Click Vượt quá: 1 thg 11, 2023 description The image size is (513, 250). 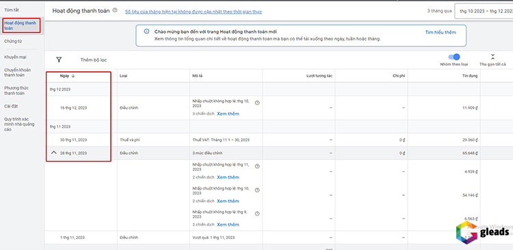point(213,237)
